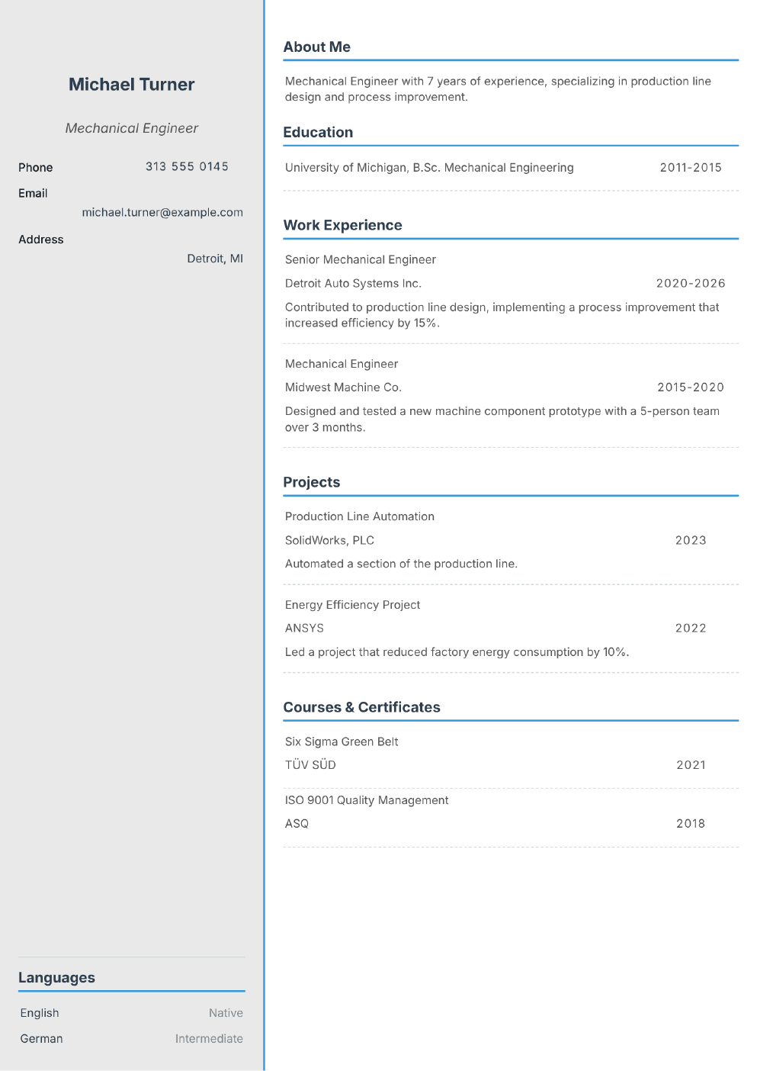Click the address Detroit, MI
Viewport: 757px width, 1071px height.
pos(215,259)
